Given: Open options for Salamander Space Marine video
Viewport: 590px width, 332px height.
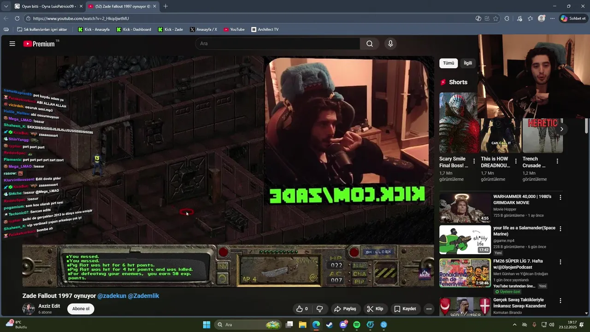Looking at the screenshot, I should (x=560, y=229).
